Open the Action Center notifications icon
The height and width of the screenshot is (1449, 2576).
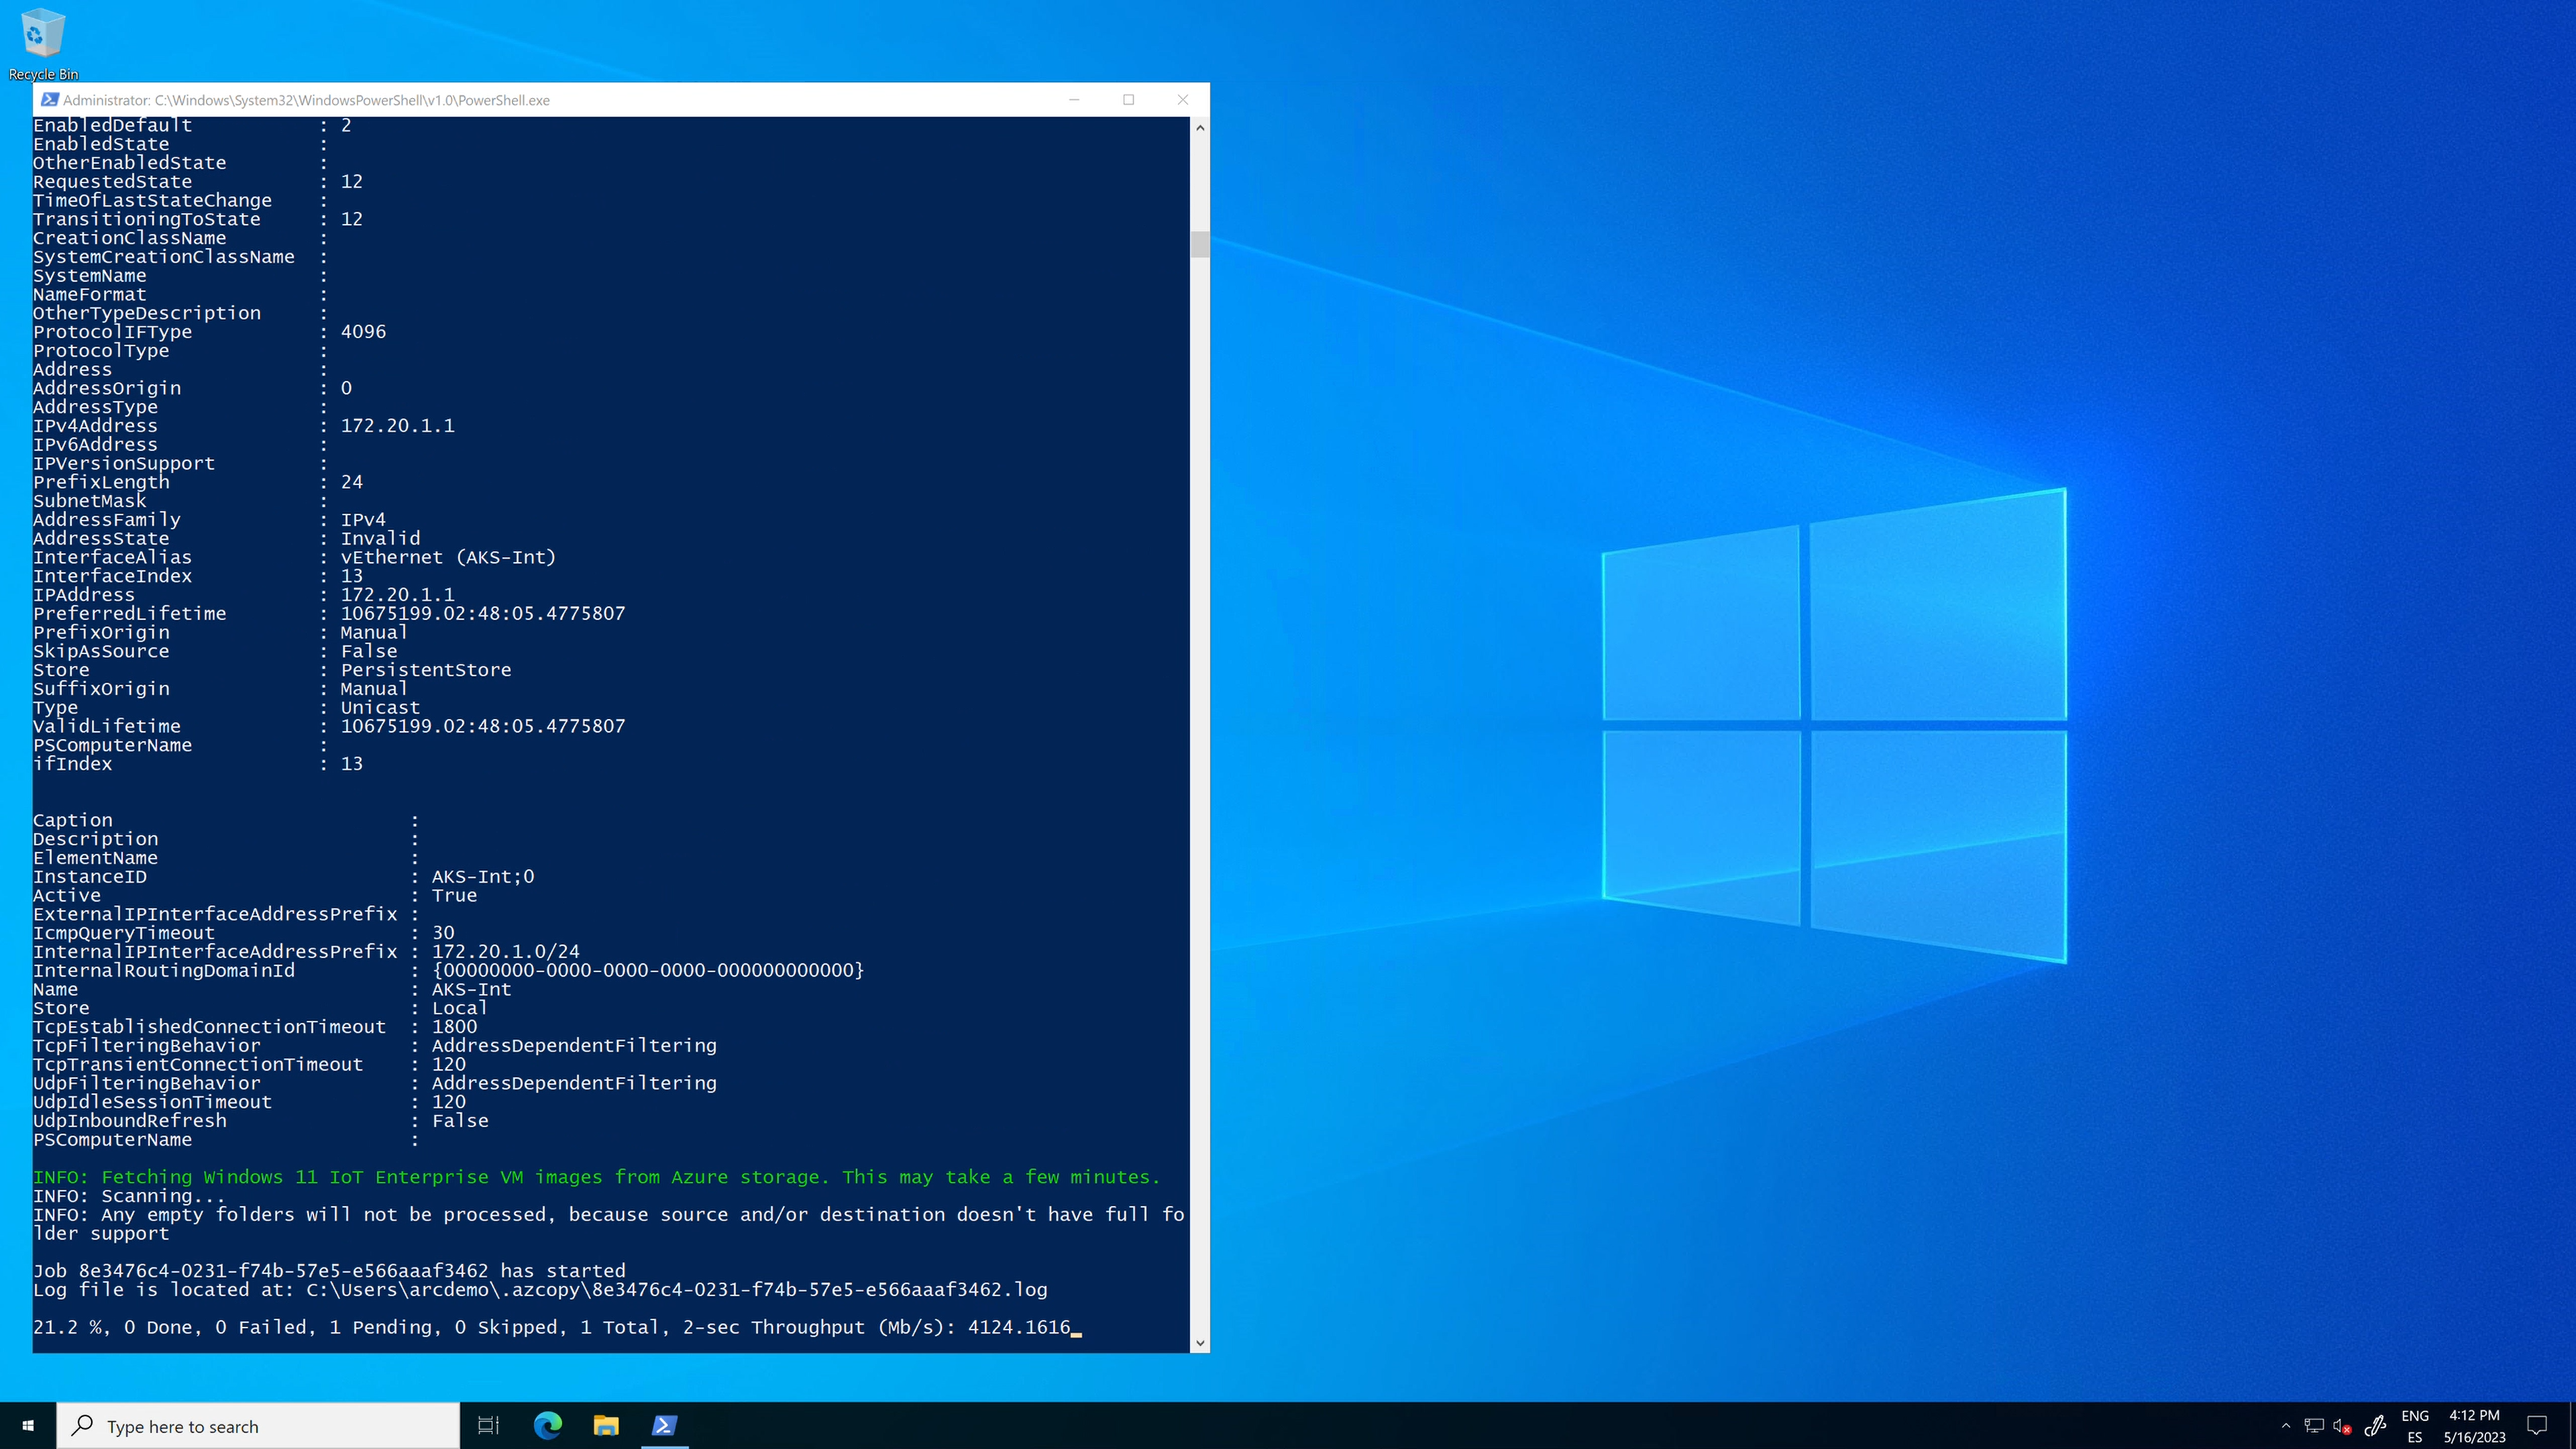click(x=2537, y=1426)
